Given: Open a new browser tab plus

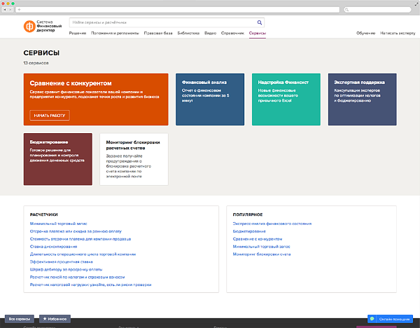Looking at the screenshot, I should click(19, 10).
